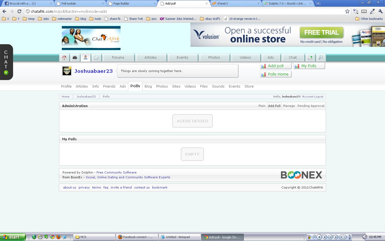Open a new browser tab
Image resolution: width=385 pixels, height=241 pixels.
point(318,3)
